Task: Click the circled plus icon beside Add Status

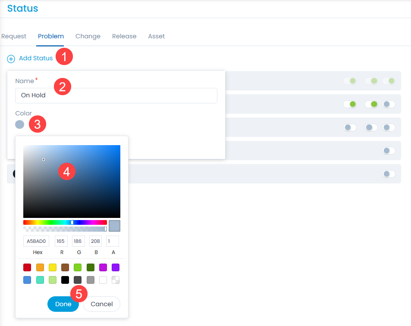Action: [x=10, y=59]
